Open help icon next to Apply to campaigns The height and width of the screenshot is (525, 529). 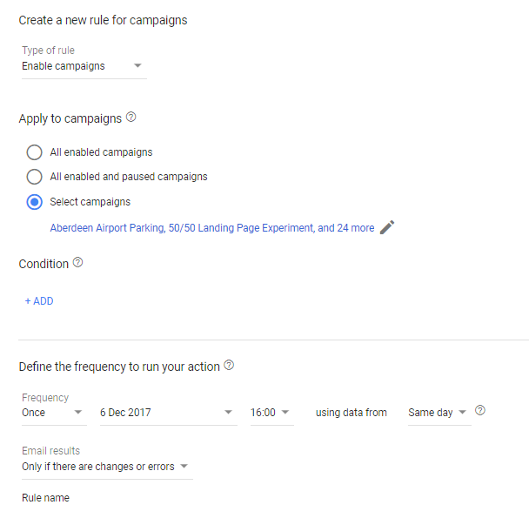click(131, 118)
